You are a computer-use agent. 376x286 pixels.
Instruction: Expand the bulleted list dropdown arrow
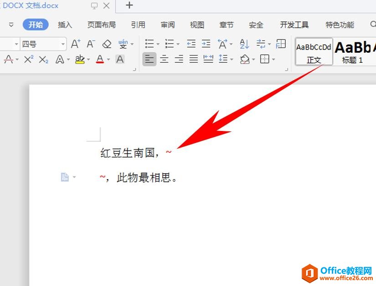tap(158, 44)
